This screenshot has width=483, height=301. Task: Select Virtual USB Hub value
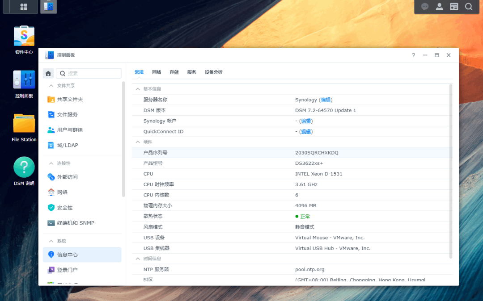(333, 248)
